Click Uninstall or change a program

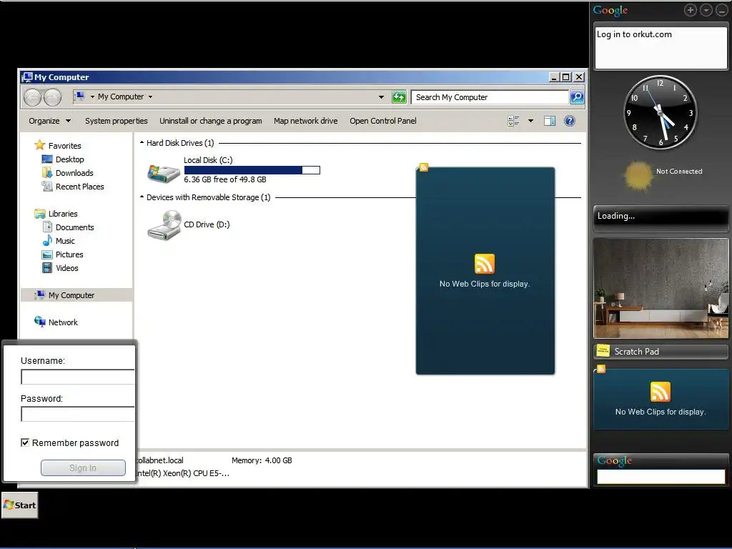click(x=211, y=121)
